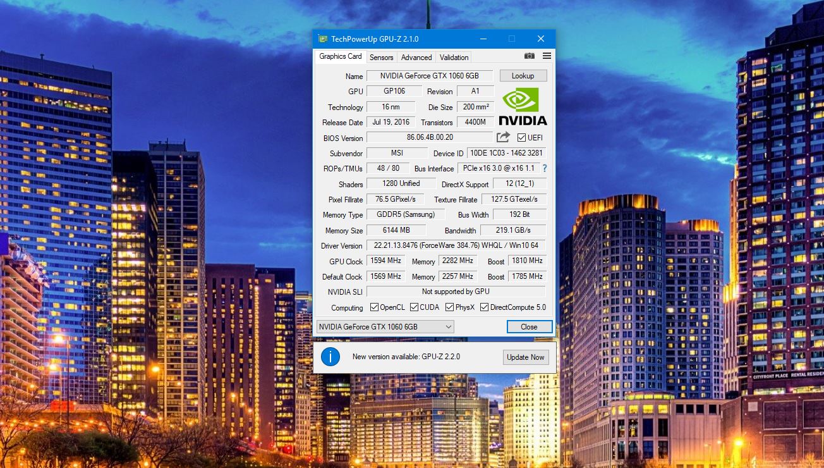Open the Validation tab

point(454,58)
